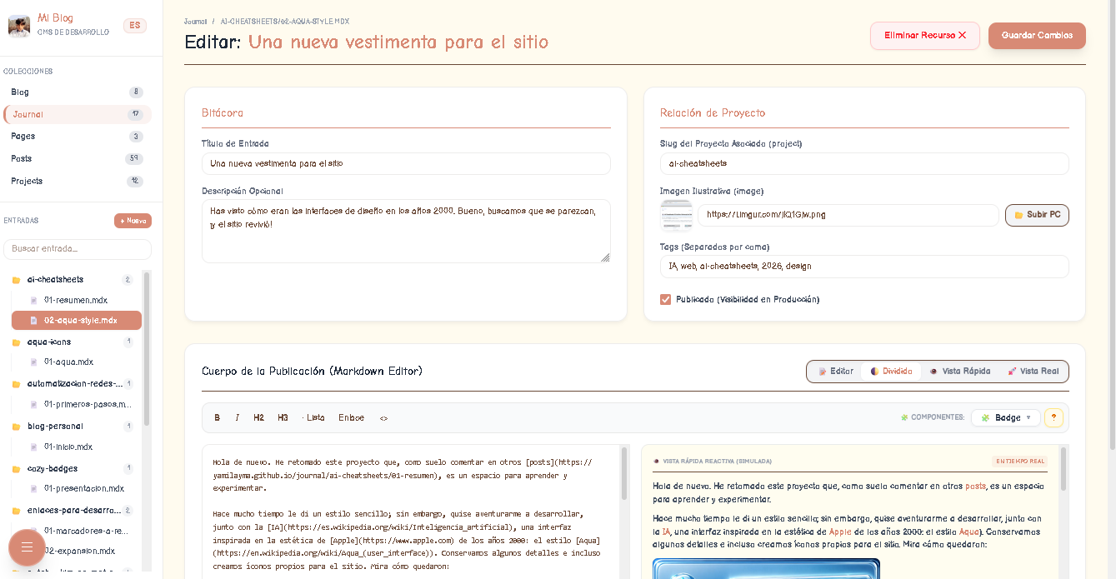Collapse the aqua-icons folder
The image size is (1116, 579).
pos(73,342)
